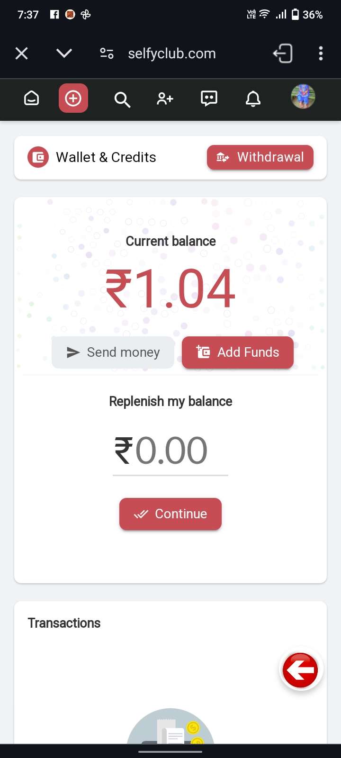Focus the replenish amount field
341x758 pixels.
tap(170, 451)
